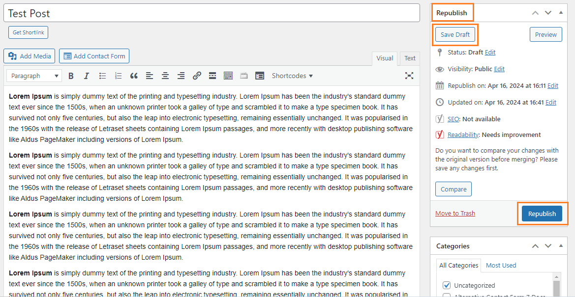The height and width of the screenshot is (297, 575).
Task: Open the Paragraph format dropdown
Action: (x=34, y=76)
